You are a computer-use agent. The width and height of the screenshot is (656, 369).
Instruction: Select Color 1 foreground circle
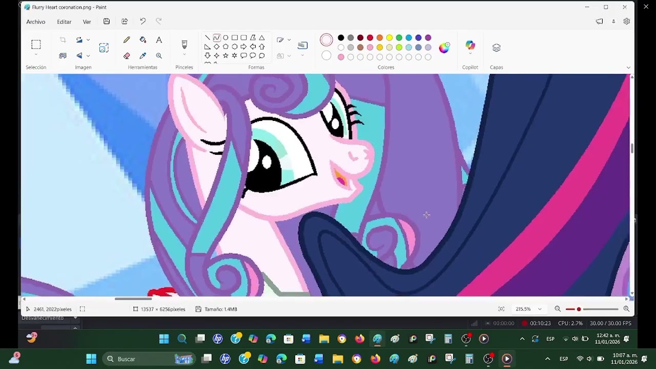point(326,39)
